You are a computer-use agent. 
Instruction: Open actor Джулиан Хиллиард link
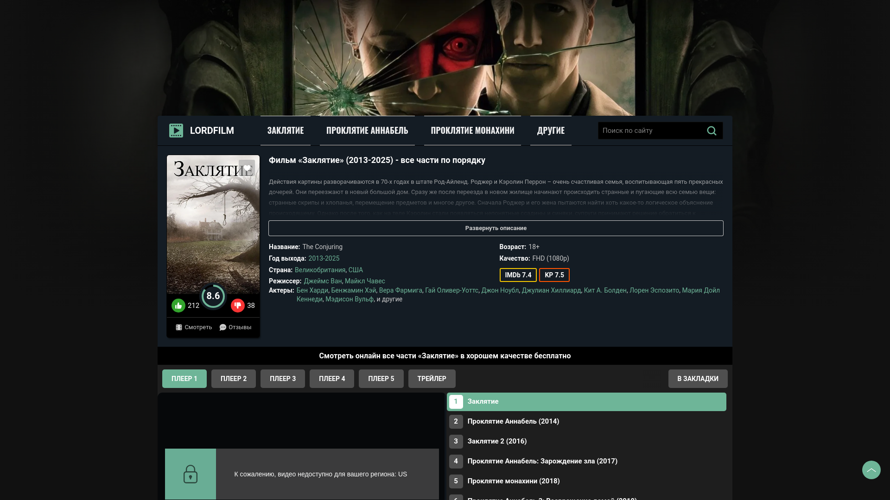point(551,290)
